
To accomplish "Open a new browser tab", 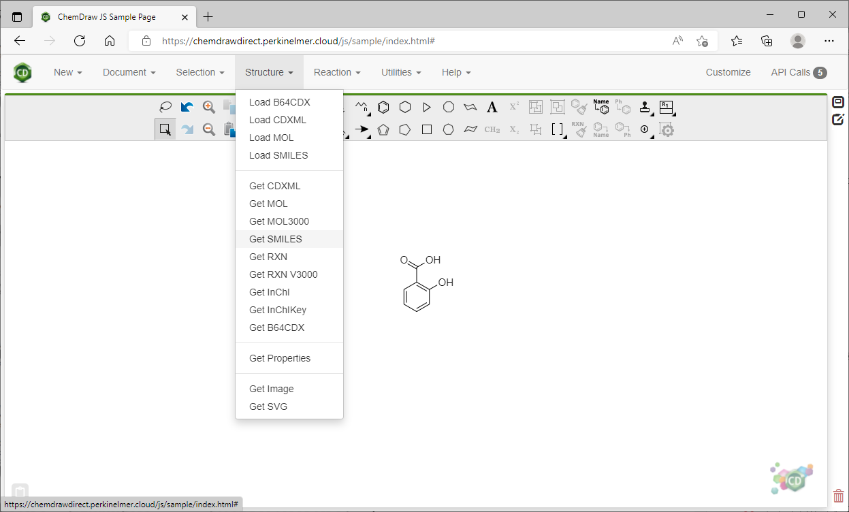I will click(208, 16).
